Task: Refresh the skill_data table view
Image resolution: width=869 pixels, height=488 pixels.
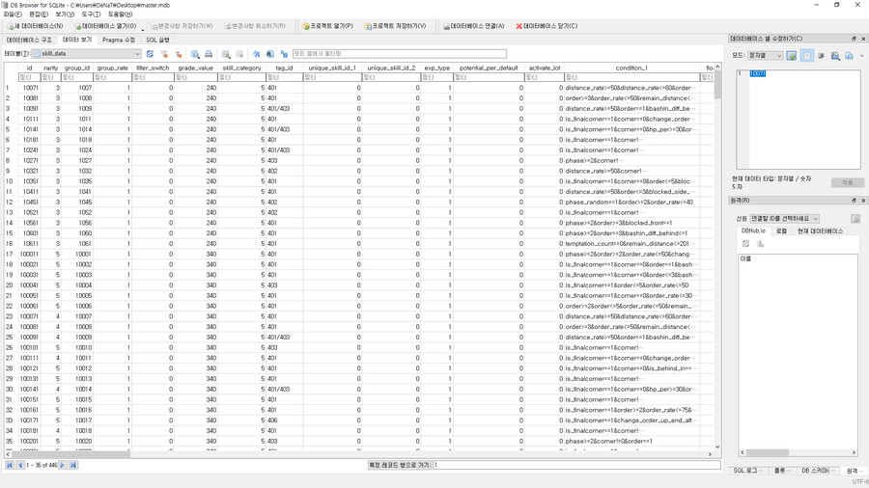Action: pyautogui.click(x=150, y=54)
